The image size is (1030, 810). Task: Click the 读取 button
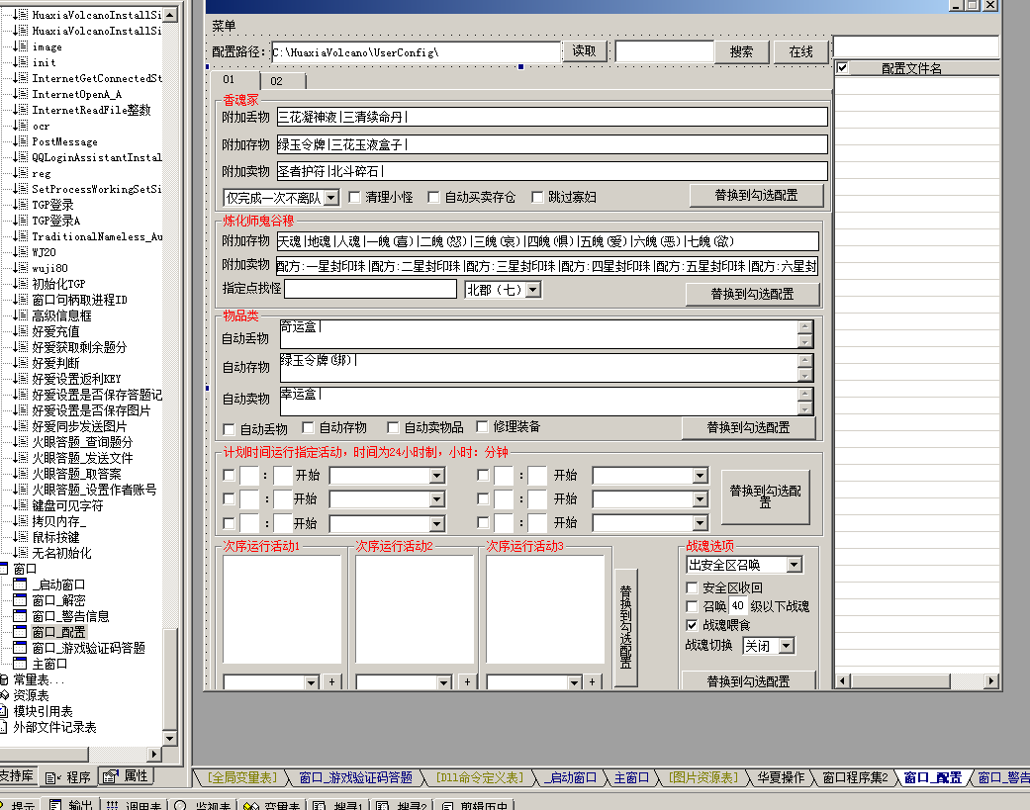click(x=584, y=51)
